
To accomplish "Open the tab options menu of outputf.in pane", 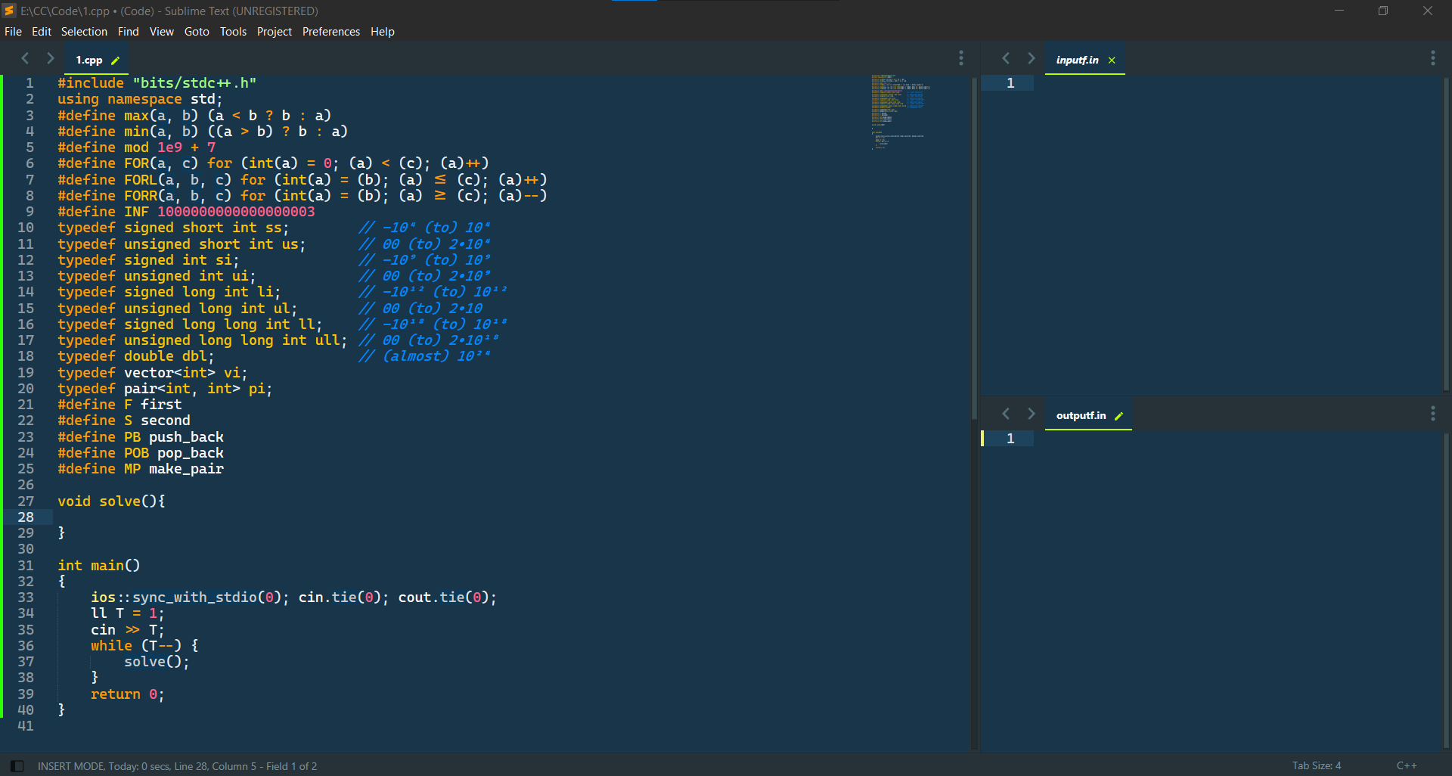I will pyautogui.click(x=1433, y=414).
